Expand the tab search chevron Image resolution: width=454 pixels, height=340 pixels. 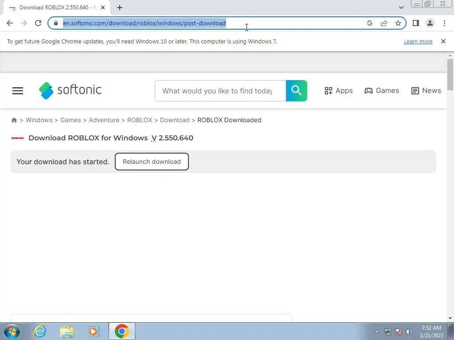click(401, 8)
